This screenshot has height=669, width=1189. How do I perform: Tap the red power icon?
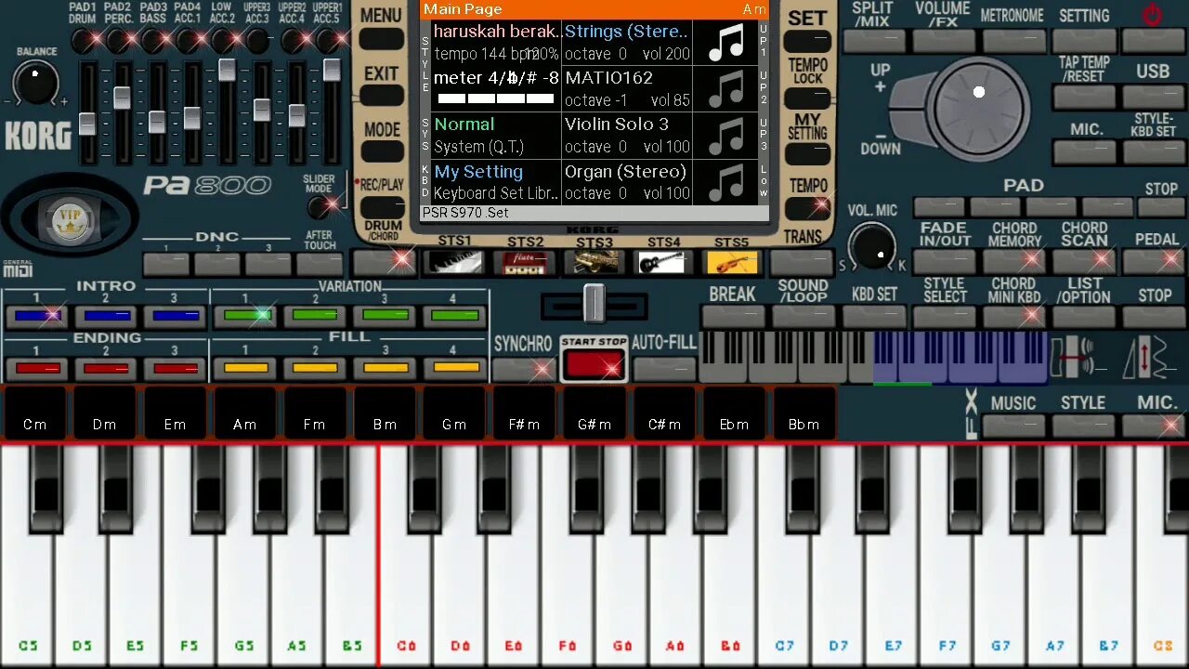point(1153,15)
